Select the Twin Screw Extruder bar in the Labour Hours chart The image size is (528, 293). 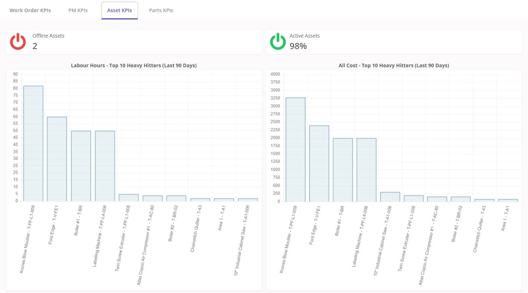[129, 197]
